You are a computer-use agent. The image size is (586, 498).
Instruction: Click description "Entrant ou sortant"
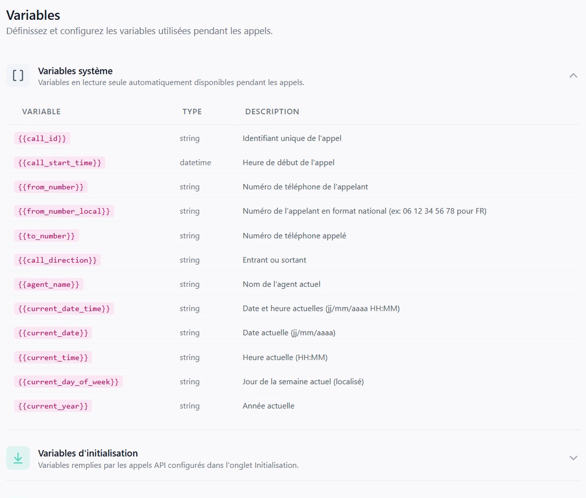[x=274, y=260]
